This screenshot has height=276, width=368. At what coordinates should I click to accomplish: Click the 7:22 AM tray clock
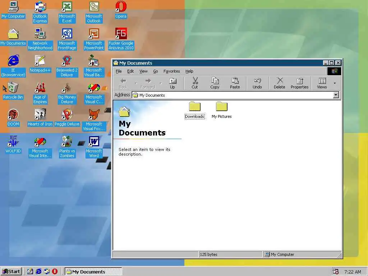click(x=353, y=272)
